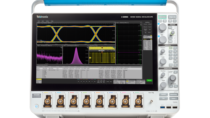Tap Add New Math on settings bar

(x=98, y=81)
